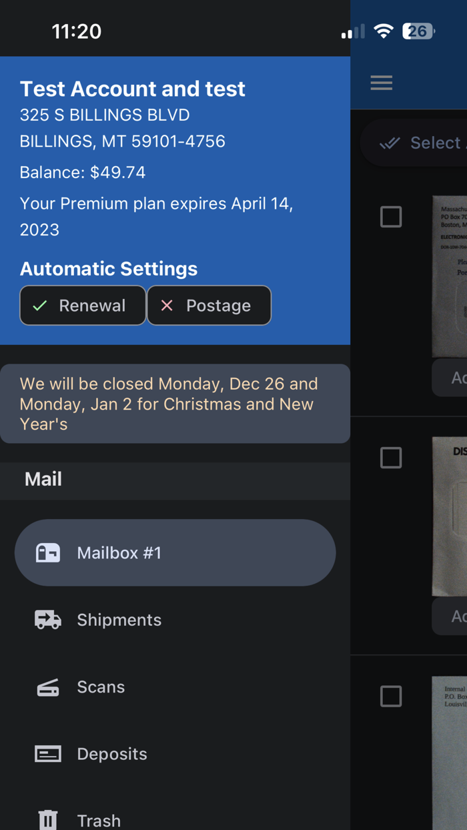
Task: Expand the Mail section header
Action: point(41,479)
